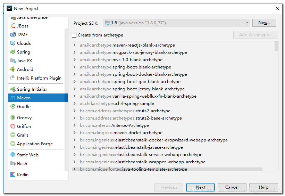The height and width of the screenshot is (196, 285).
Task: Pick the Flash folder icon
Action: (13, 164)
